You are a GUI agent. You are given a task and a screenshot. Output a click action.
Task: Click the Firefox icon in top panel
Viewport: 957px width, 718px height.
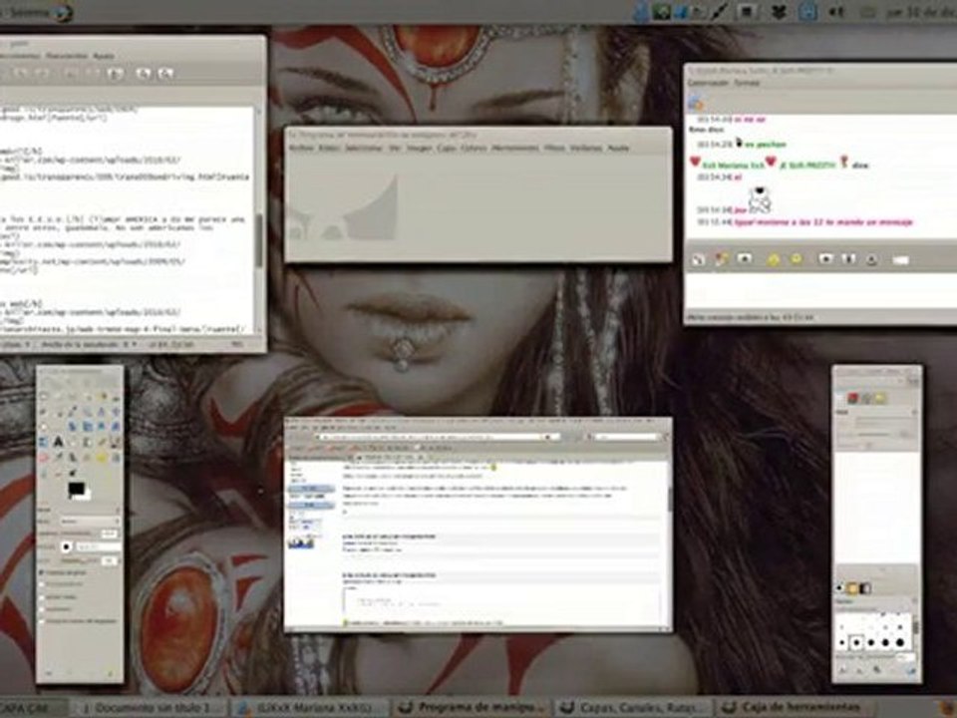coord(63,12)
